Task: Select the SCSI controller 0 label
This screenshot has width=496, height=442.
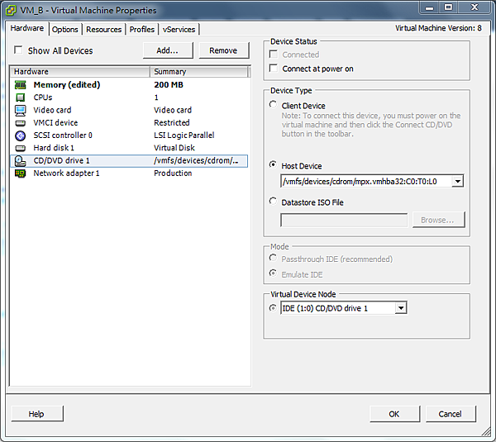Action: coord(63,135)
